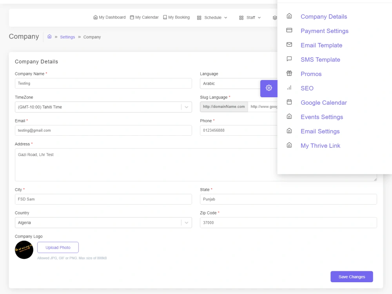Image resolution: width=392 pixels, height=294 pixels.
Task: Click the Zip Code input field
Action: (x=288, y=223)
